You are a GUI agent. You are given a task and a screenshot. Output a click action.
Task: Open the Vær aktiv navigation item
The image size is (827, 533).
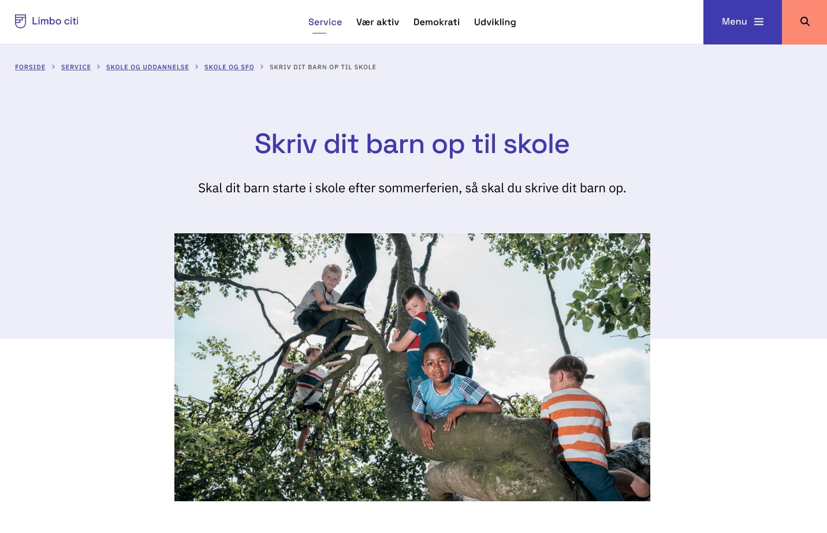378,22
